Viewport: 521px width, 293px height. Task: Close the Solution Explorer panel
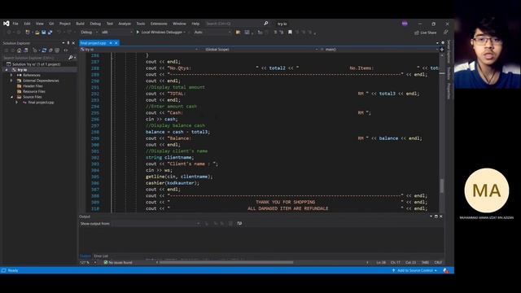pyautogui.click(x=73, y=43)
